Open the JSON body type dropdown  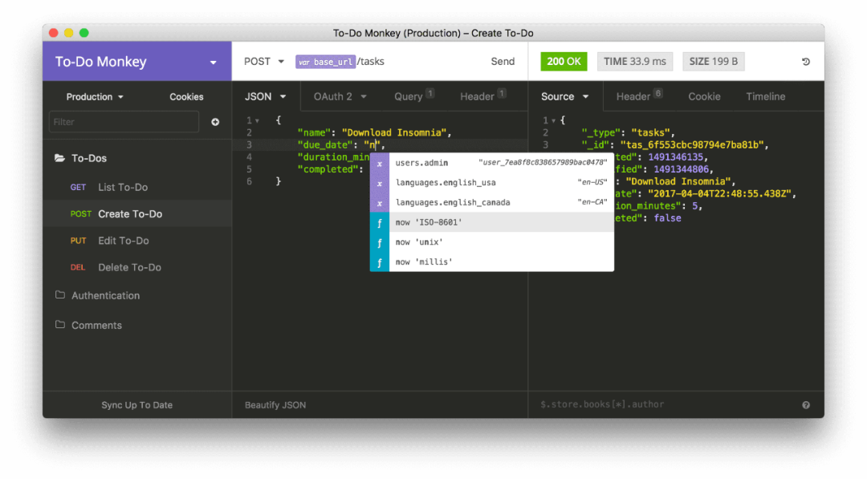[266, 97]
